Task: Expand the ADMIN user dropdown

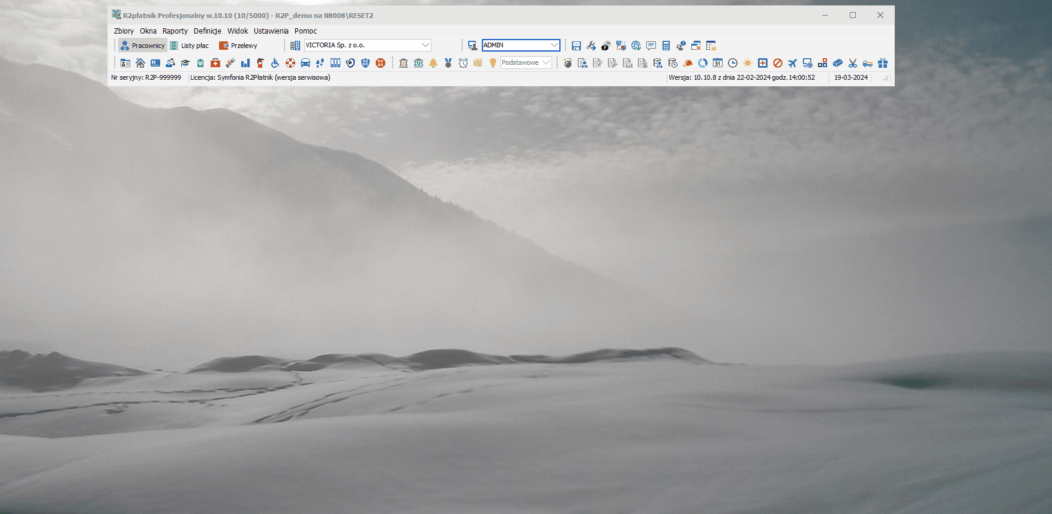Action: pos(554,45)
